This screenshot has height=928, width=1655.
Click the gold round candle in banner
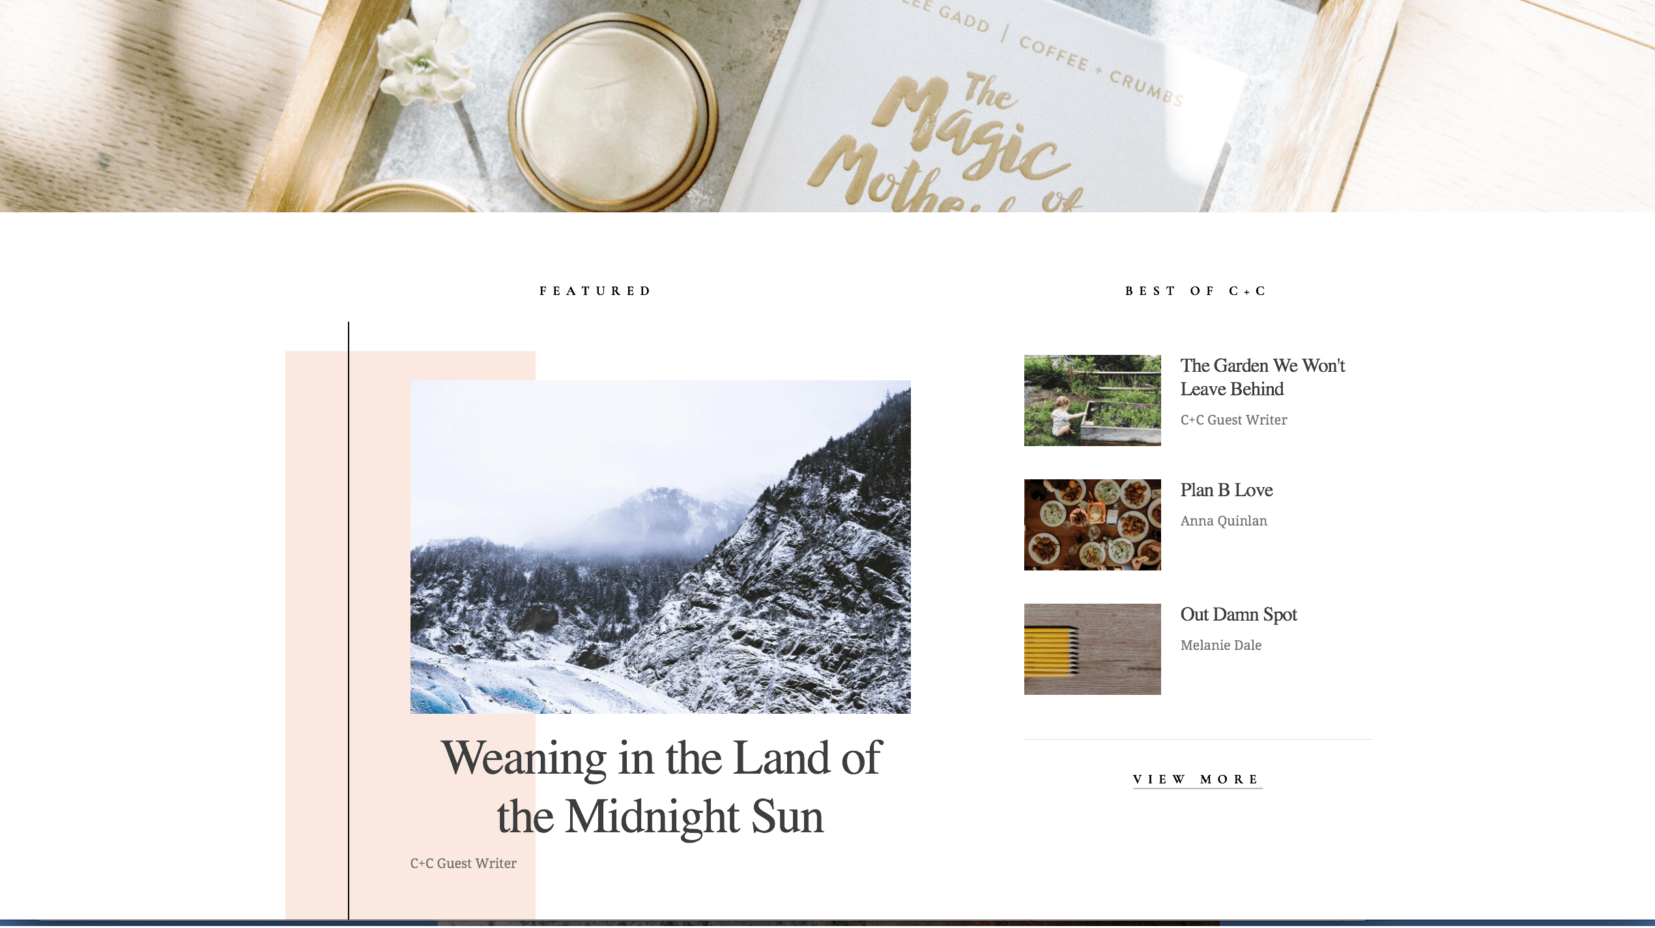click(612, 111)
